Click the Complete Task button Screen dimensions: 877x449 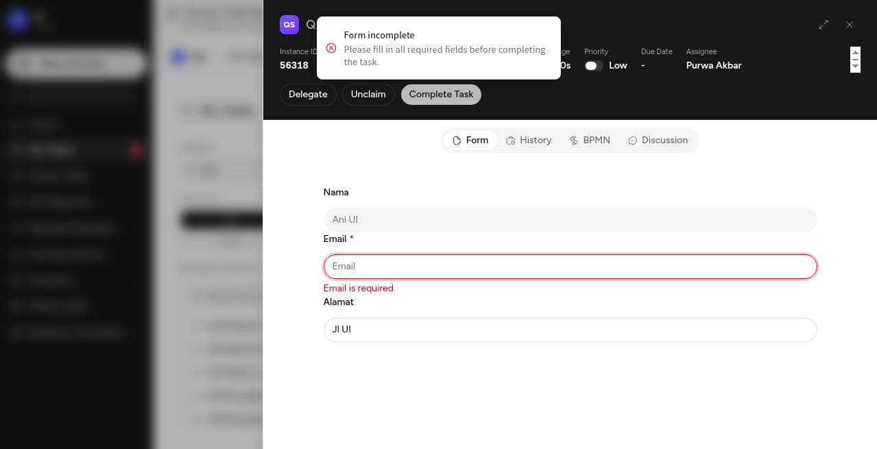point(441,95)
